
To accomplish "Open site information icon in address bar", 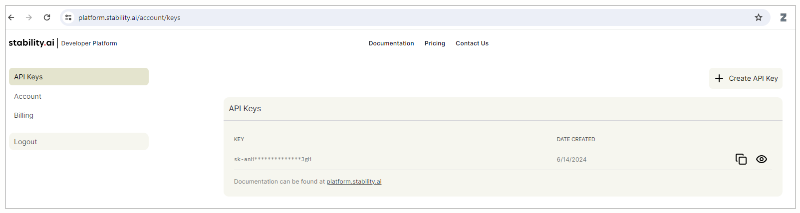I will 68,17.
